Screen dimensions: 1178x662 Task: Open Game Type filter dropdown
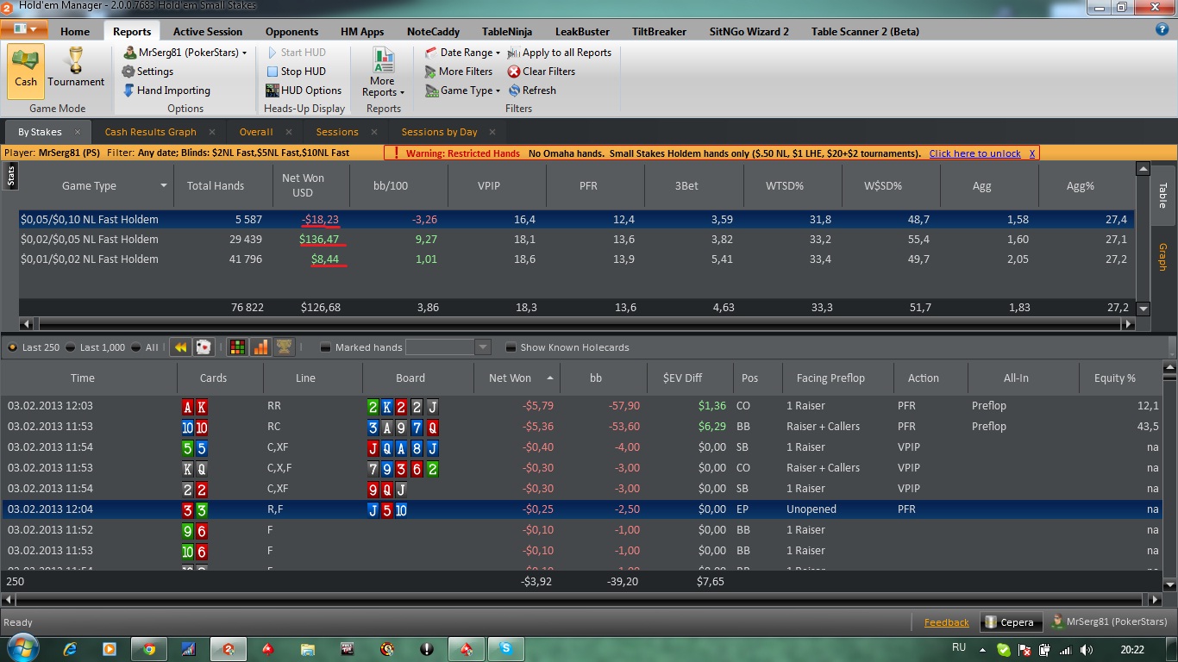[462, 91]
